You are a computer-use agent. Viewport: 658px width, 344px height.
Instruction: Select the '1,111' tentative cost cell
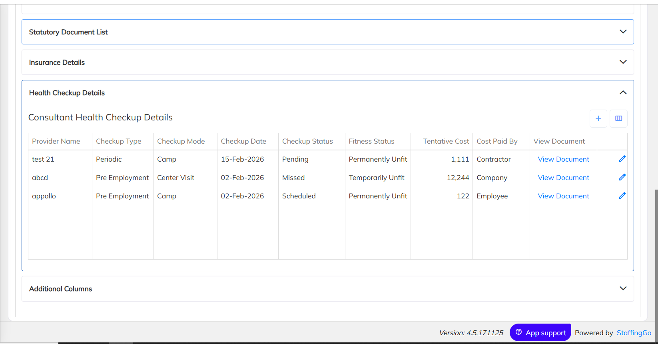[442, 159]
